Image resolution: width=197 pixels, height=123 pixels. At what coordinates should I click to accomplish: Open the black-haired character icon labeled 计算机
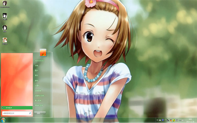click(x=5, y=17)
